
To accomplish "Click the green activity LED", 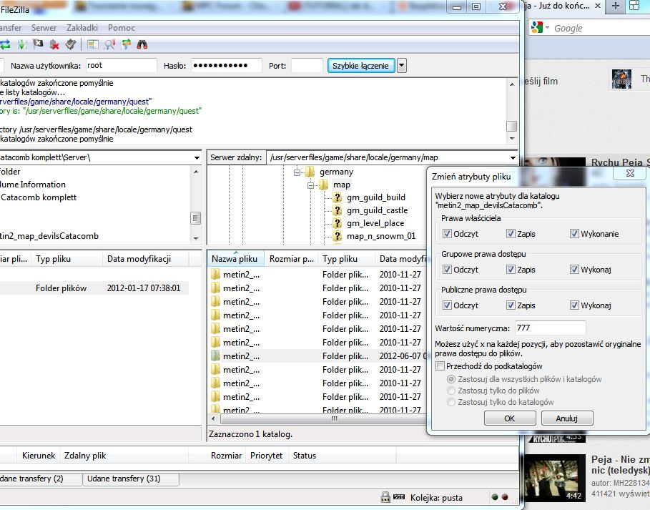I will (x=495, y=496).
